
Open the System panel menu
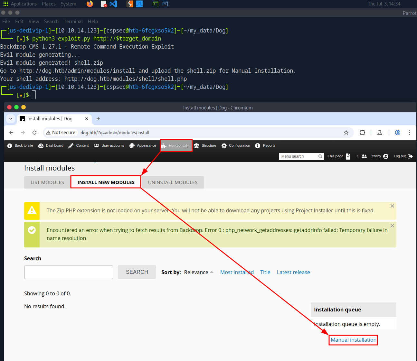tap(69, 4)
